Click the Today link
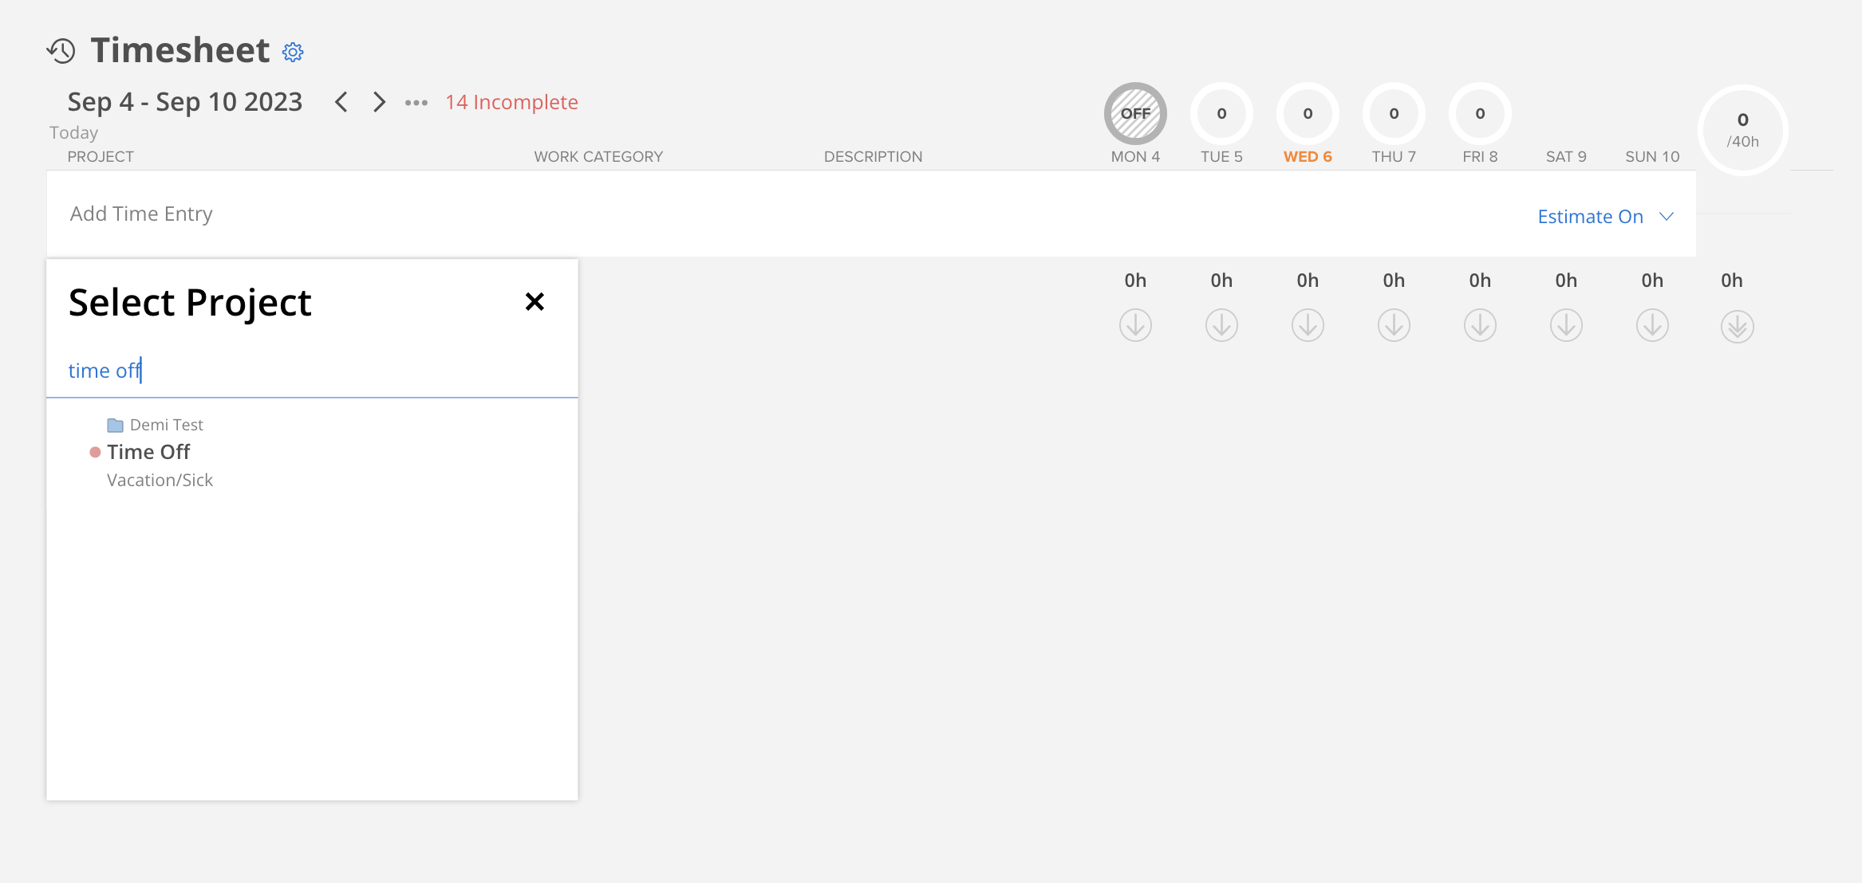The width and height of the screenshot is (1862, 883). (73, 132)
